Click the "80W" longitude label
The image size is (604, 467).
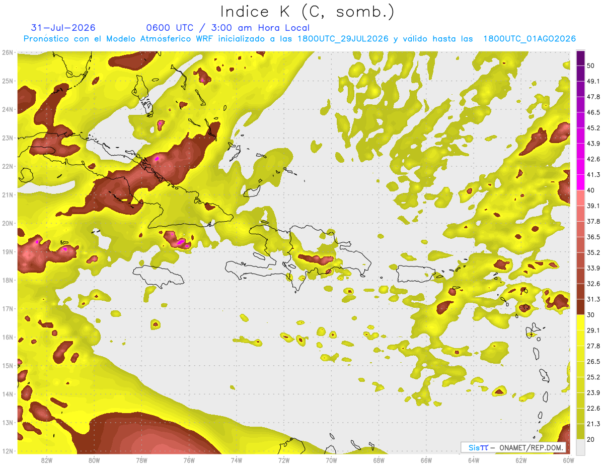[x=94, y=460]
